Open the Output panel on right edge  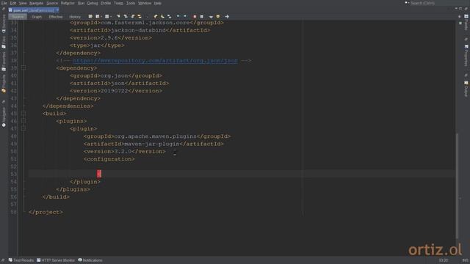[x=466, y=89]
